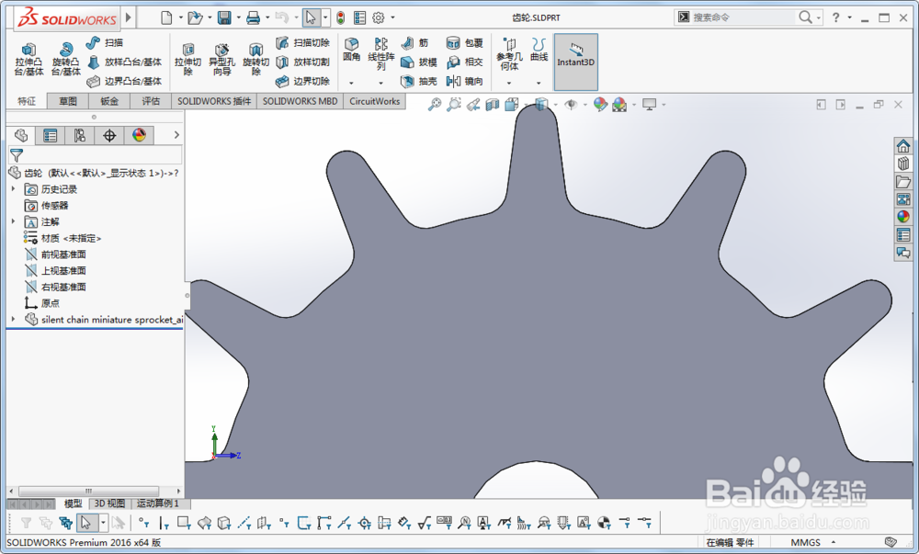
Task: Toggle the Instant3D button
Action: coord(575,62)
